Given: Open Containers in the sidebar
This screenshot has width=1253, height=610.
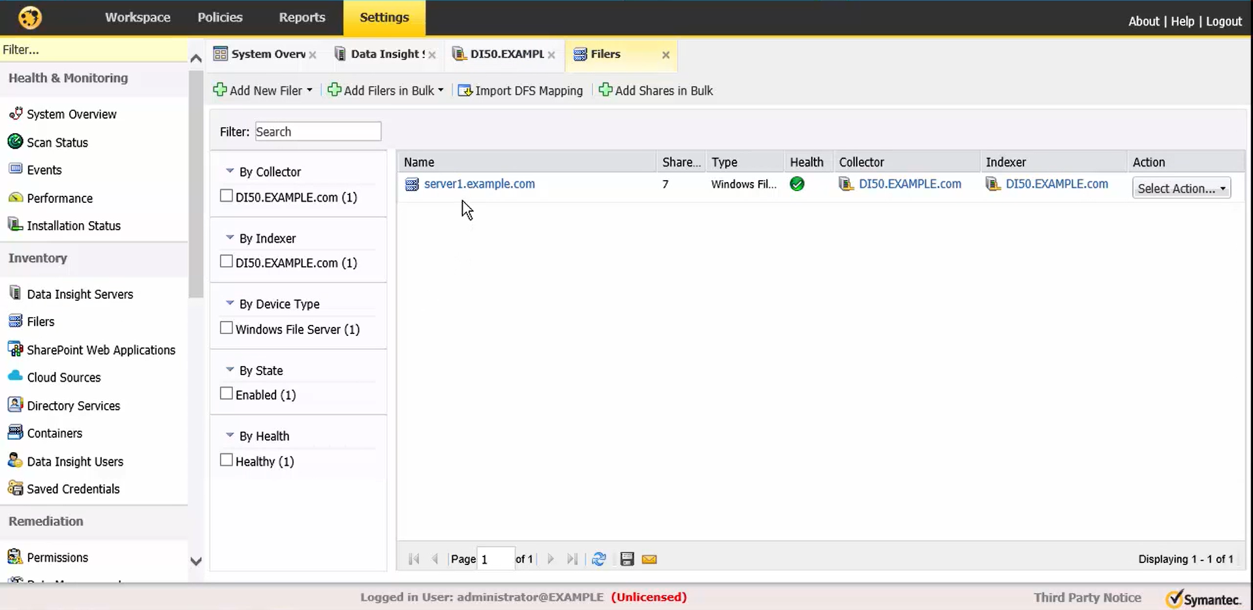Looking at the screenshot, I should [x=55, y=433].
